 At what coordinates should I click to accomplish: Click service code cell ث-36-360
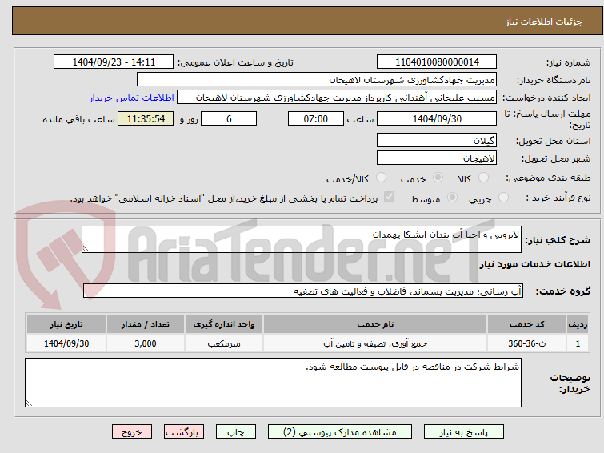click(x=526, y=343)
